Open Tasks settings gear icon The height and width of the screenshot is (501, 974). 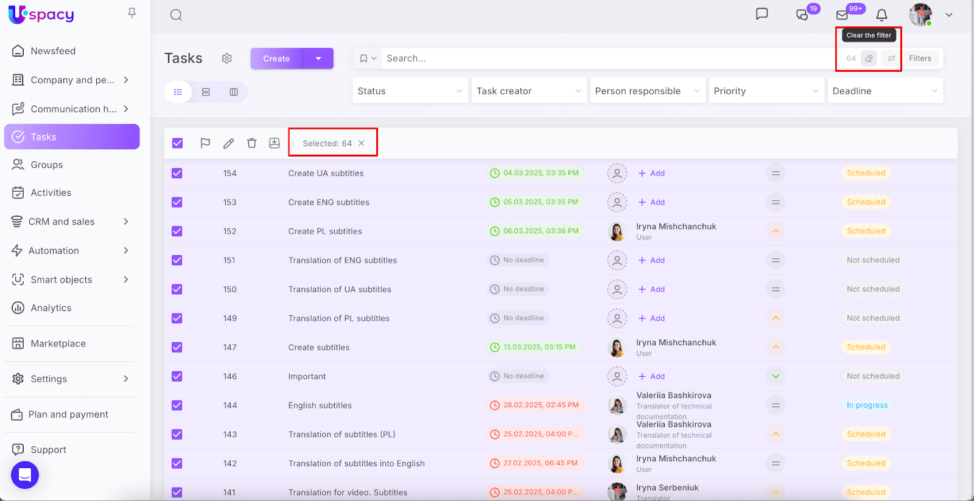227,58
